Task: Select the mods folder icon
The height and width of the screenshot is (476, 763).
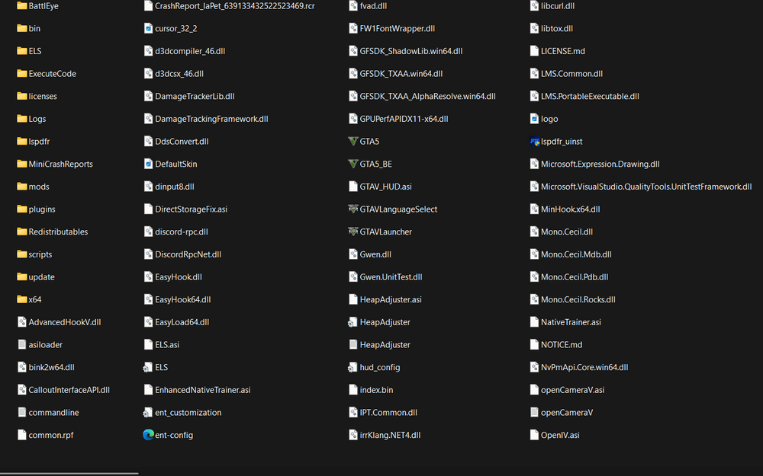Action: (x=22, y=187)
